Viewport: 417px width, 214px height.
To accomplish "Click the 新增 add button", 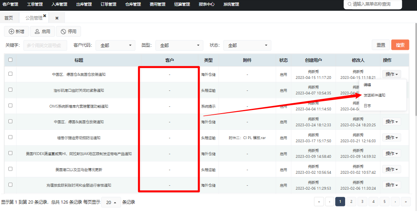I will pyautogui.click(x=16, y=31).
